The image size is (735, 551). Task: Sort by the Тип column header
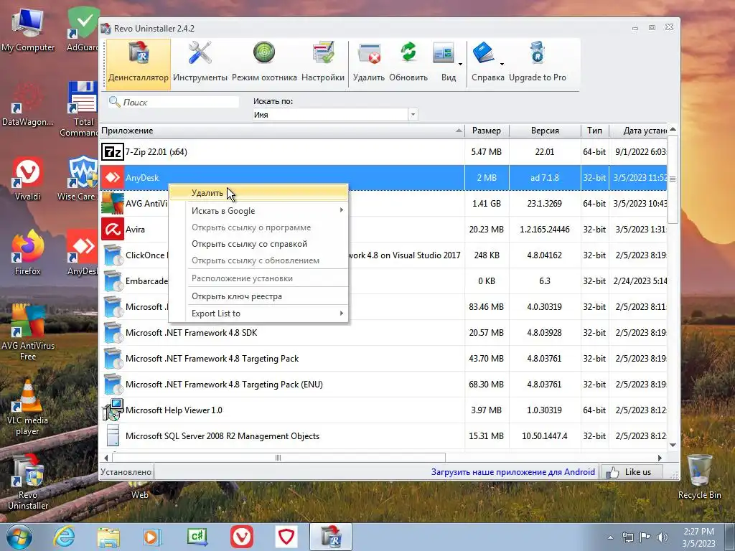point(594,131)
